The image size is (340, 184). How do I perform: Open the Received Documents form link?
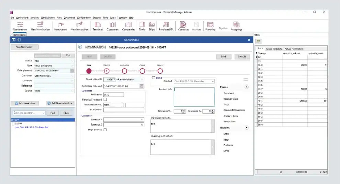pyautogui.click(x=234, y=110)
